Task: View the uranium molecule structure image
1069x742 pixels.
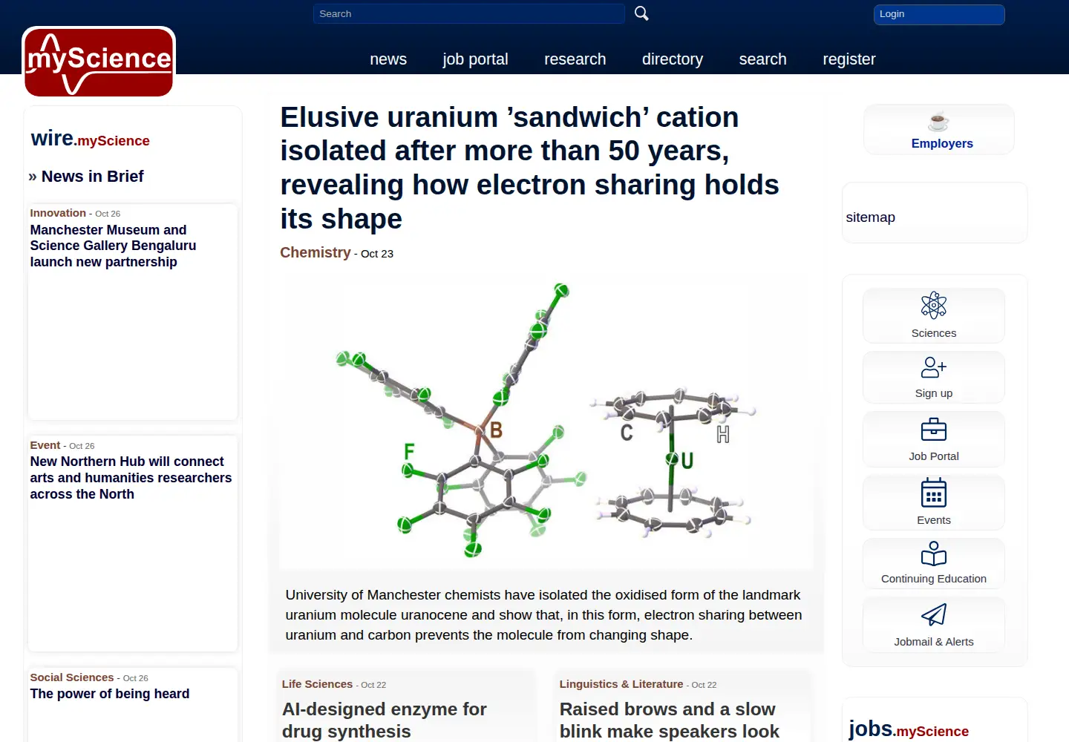Action: tap(546, 421)
